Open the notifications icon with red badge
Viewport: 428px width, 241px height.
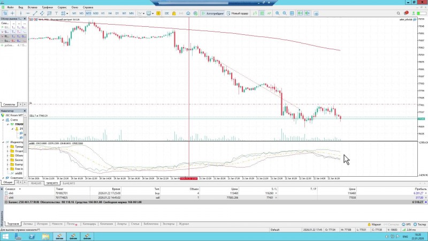406,13
